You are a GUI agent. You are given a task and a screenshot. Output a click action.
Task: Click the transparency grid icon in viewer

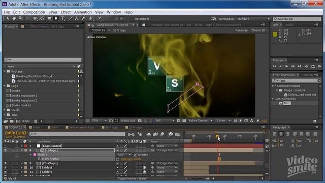tap(184, 120)
